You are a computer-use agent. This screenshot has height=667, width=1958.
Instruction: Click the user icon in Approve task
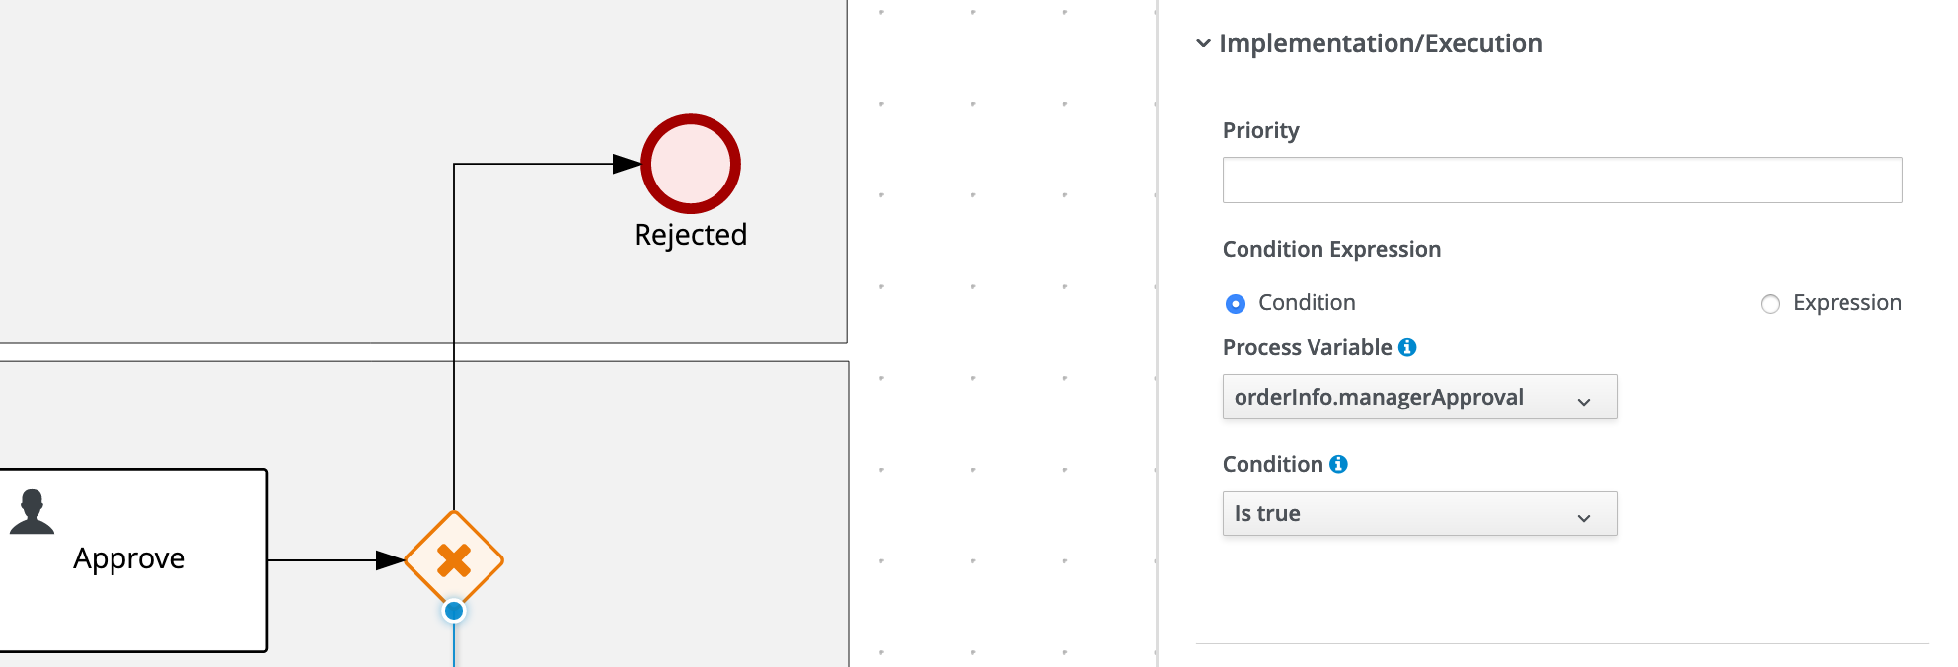32,511
